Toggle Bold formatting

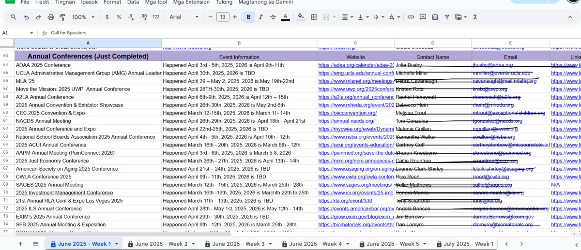point(249,17)
